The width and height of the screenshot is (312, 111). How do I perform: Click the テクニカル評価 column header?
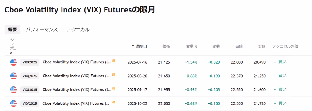[x=285, y=46]
